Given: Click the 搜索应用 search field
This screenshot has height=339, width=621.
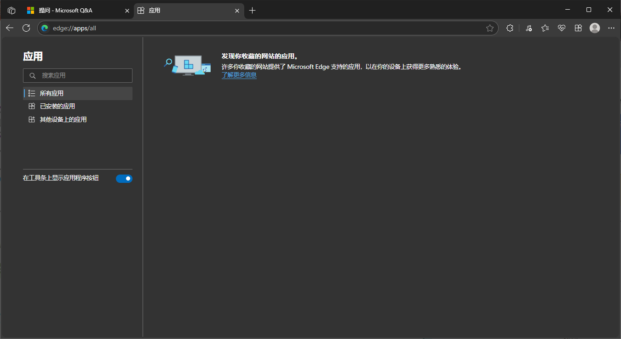Looking at the screenshot, I should click(78, 75).
